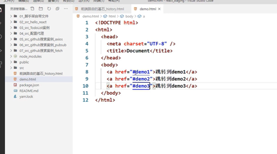The image size is (277, 154).
Task: Open yarn.lock from the explorer
Action: click(26, 96)
